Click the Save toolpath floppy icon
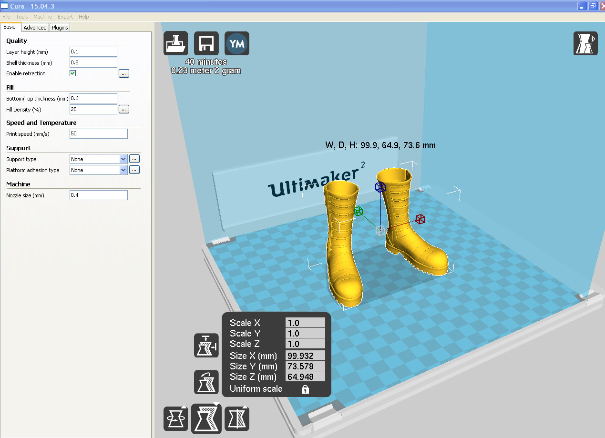 coord(206,43)
